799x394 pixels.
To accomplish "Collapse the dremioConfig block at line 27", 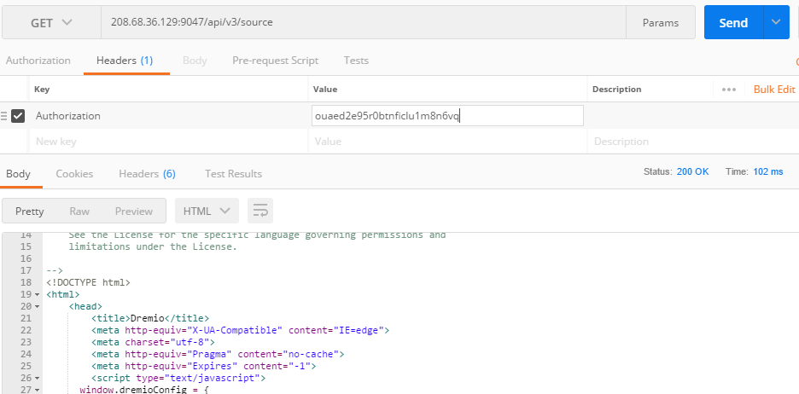I will [x=38, y=390].
